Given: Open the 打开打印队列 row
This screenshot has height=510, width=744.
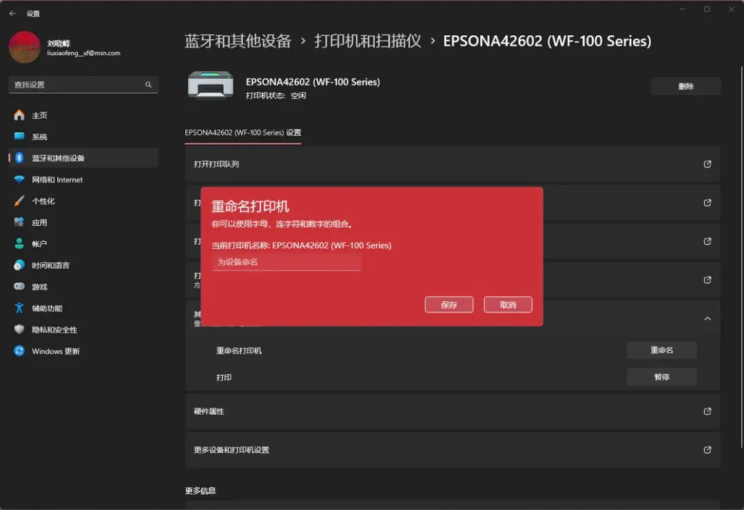Looking at the screenshot, I should pyautogui.click(x=452, y=164).
